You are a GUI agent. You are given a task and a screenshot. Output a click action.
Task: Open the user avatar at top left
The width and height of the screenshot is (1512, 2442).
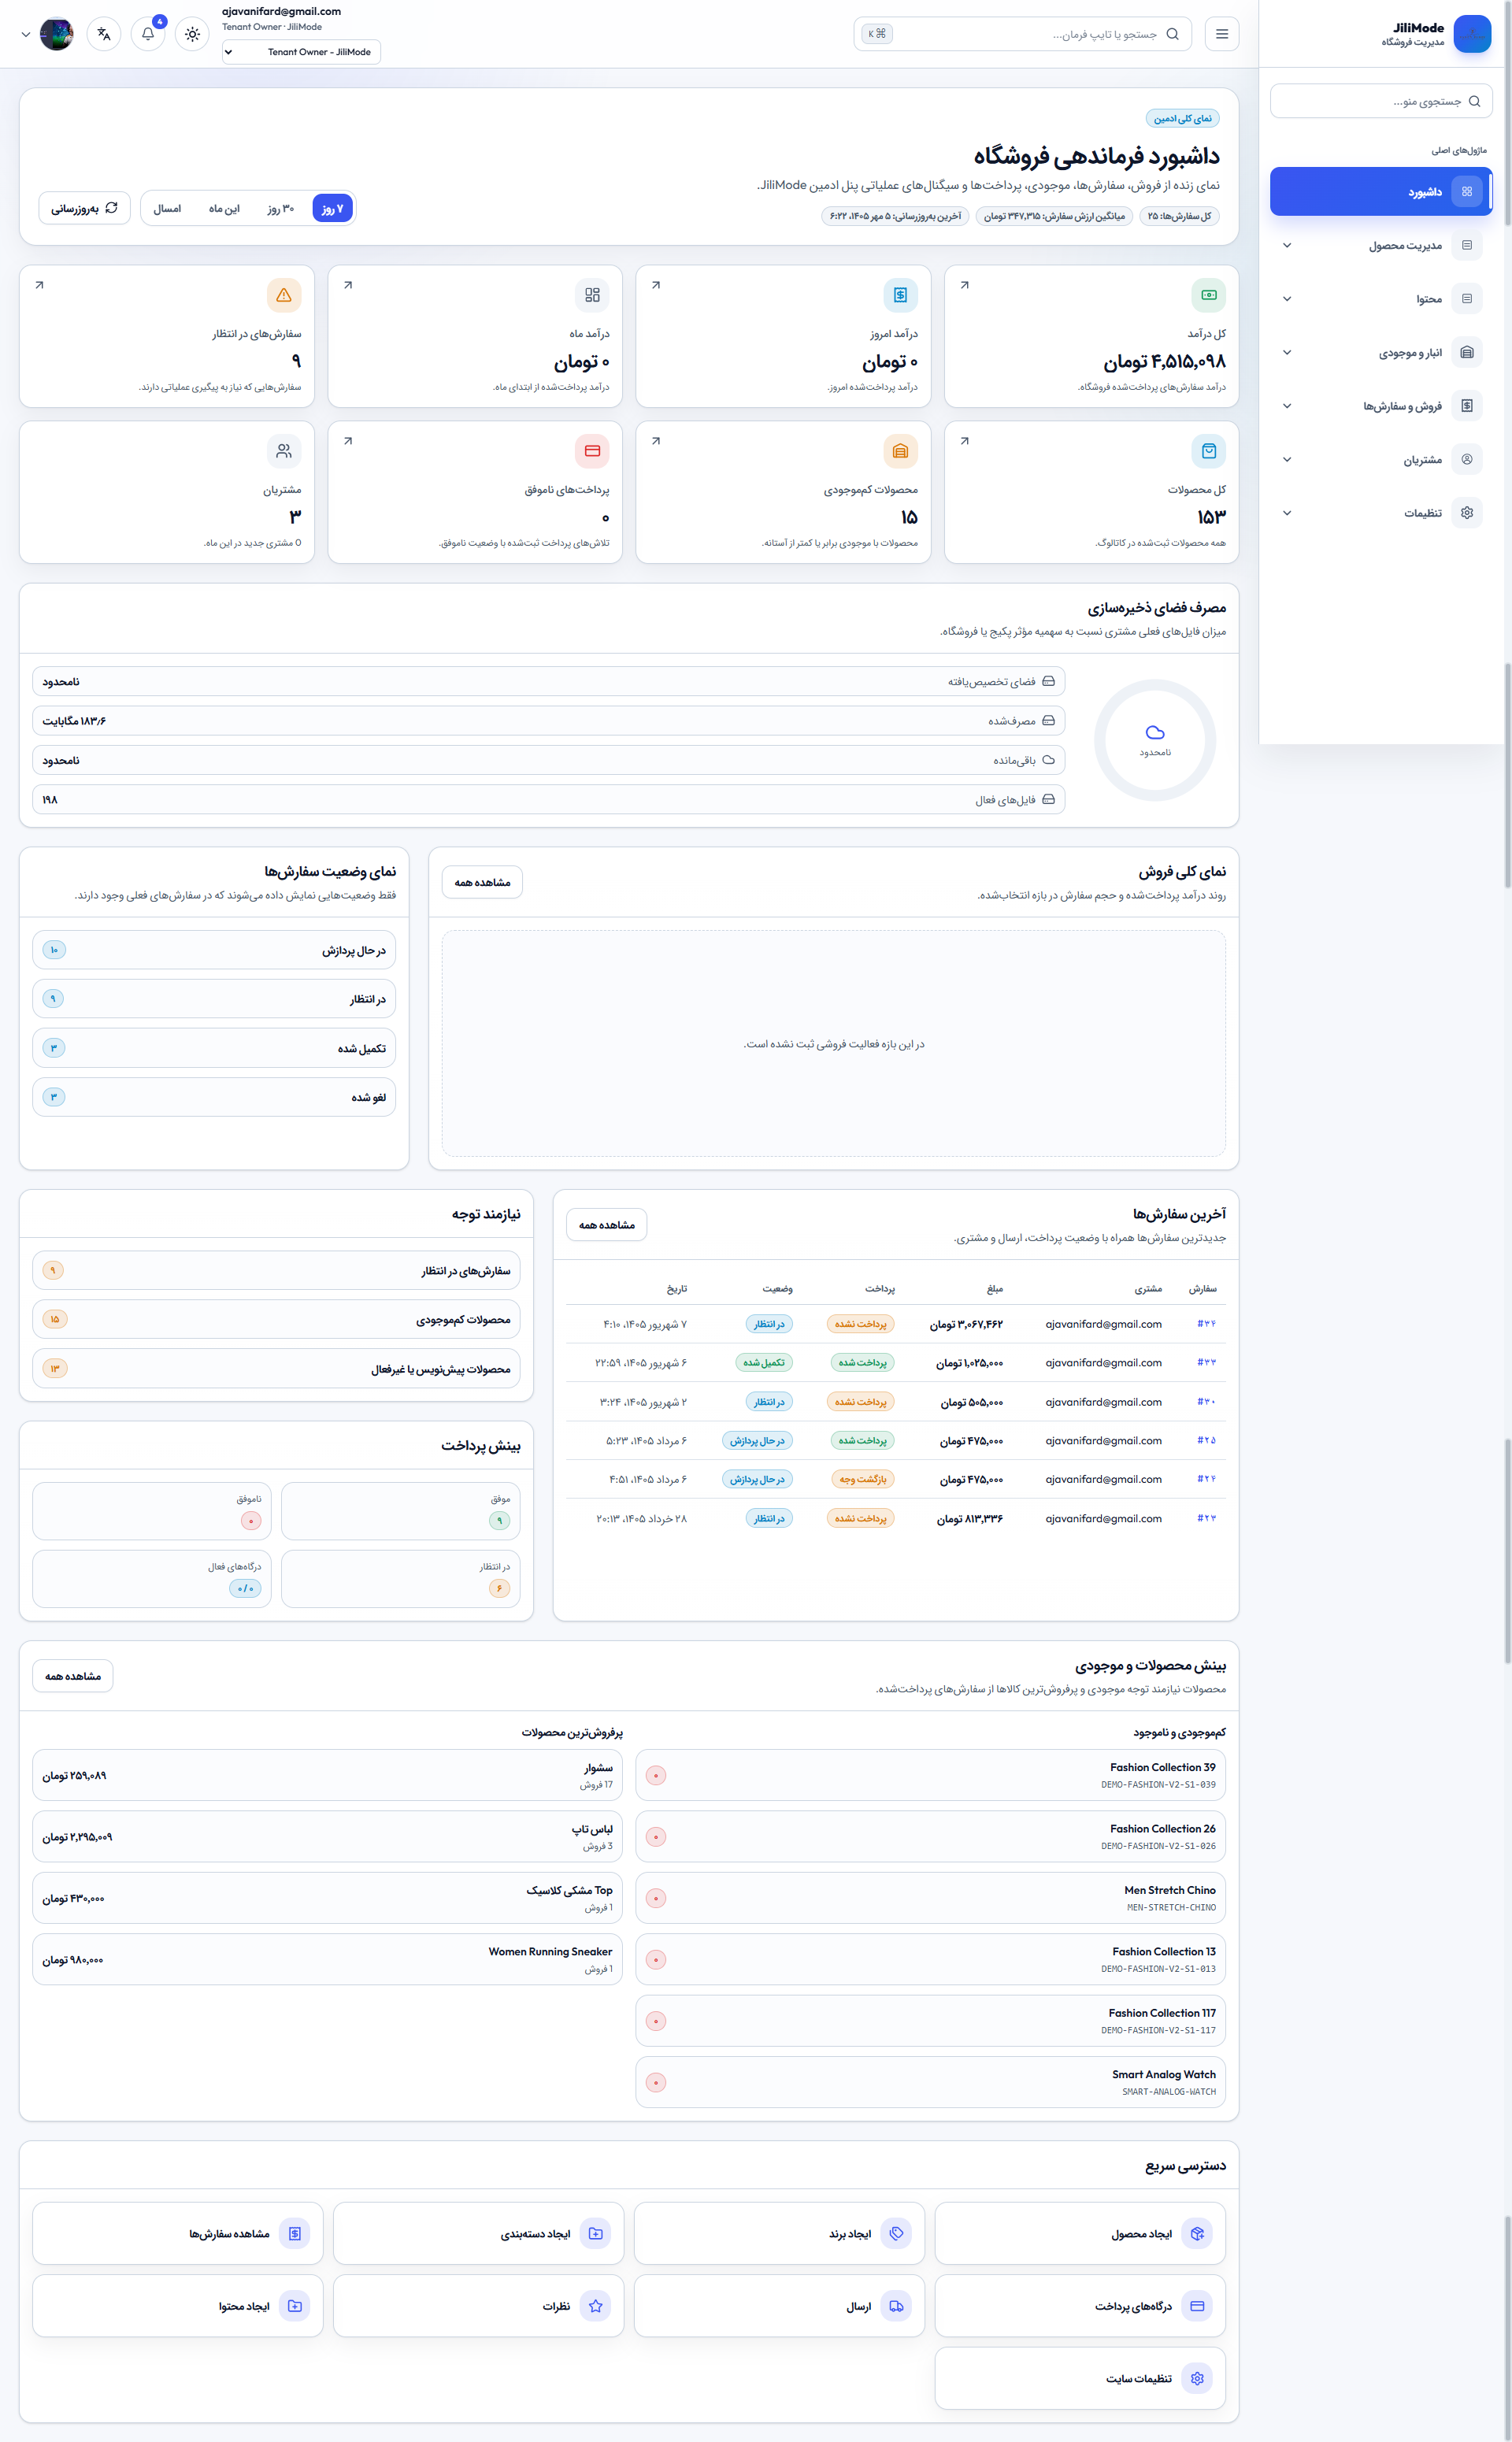tap(56, 34)
